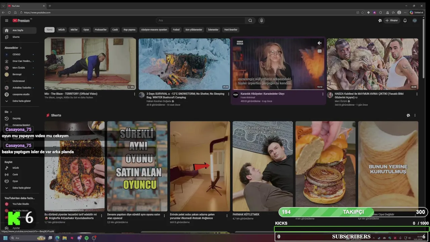
Task: Select the Futbol filter chip
Action: (176, 30)
